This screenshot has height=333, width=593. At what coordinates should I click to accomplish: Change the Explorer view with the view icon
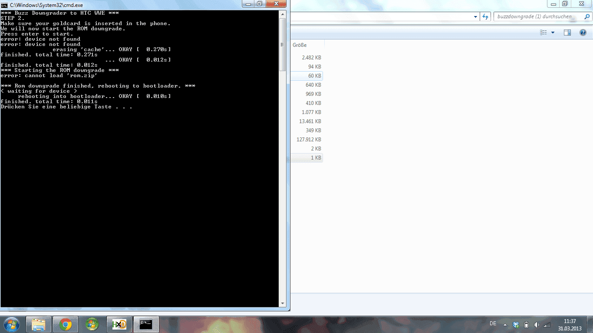(544, 33)
